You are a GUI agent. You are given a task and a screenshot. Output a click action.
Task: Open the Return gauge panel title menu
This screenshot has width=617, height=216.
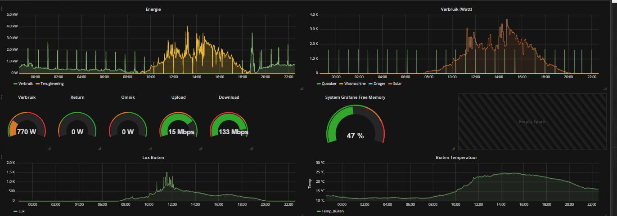[77, 97]
